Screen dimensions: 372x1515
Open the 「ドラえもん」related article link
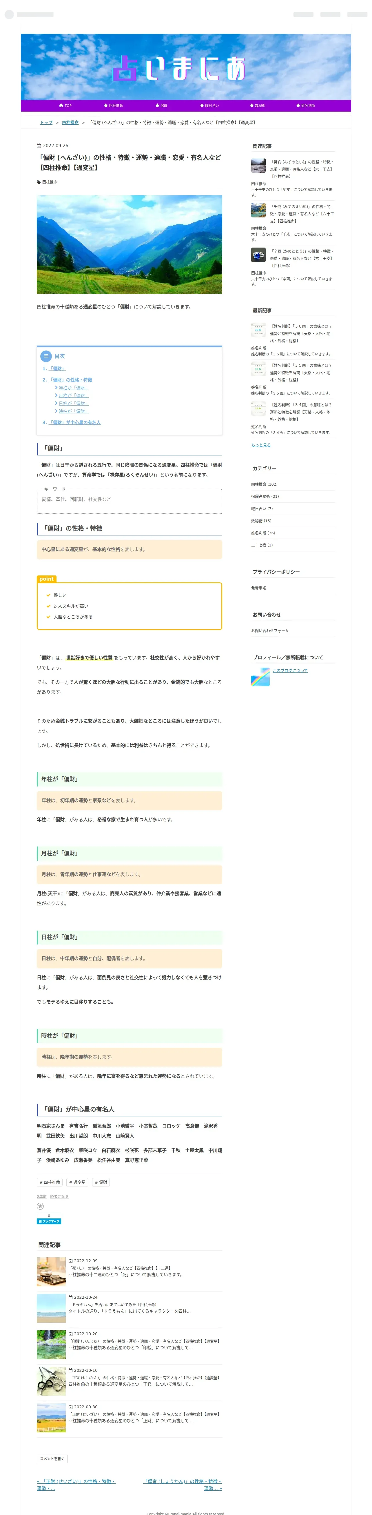113,1305
